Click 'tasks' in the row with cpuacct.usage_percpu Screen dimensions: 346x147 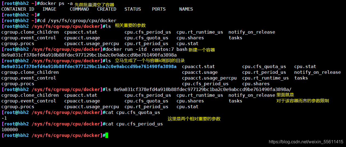point(301,78)
